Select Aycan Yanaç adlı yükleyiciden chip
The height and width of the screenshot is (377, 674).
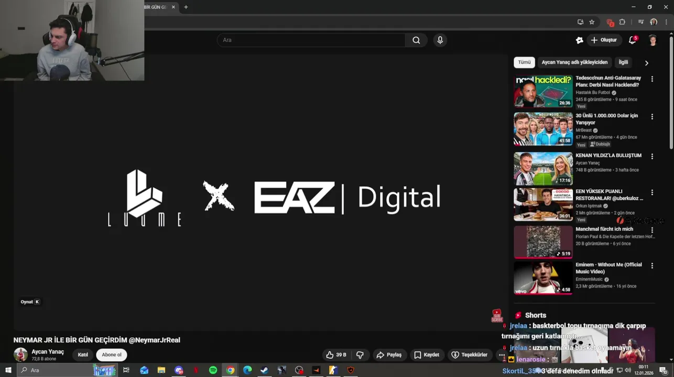574,62
